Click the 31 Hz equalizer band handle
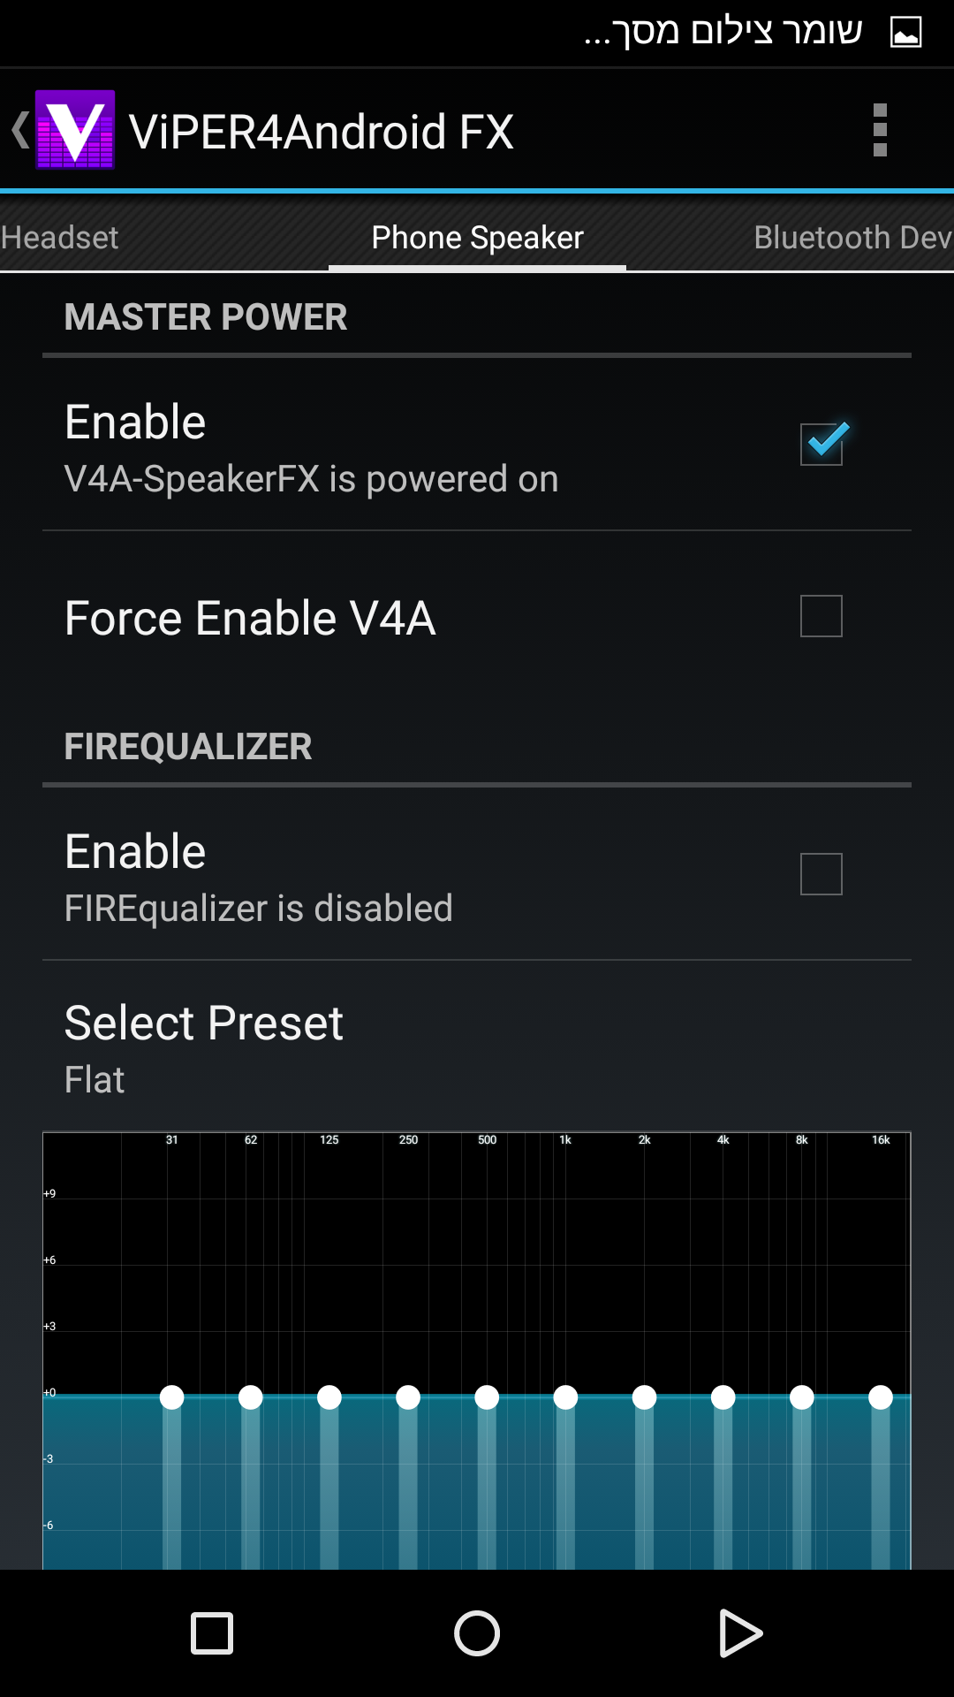Image resolution: width=954 pixels, height=1697 pixels. pos(172,1397)
